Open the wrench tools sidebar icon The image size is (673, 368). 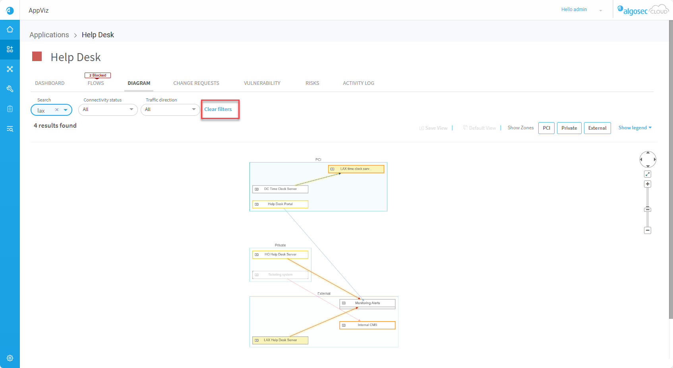(x=10, y=89)
